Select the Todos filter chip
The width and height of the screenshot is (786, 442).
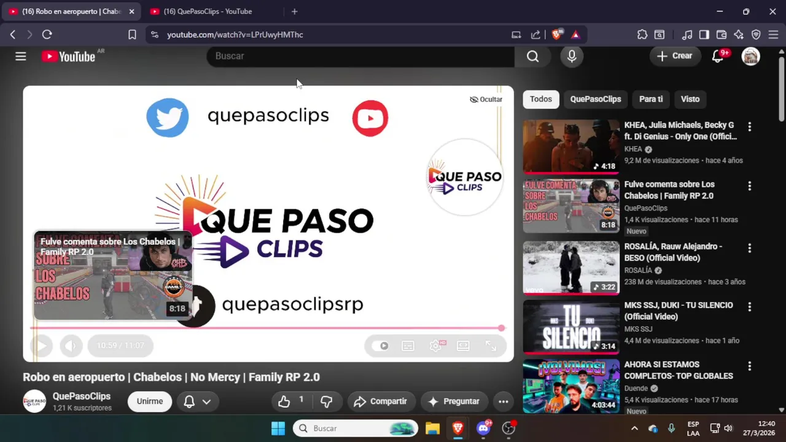(541, 99)
